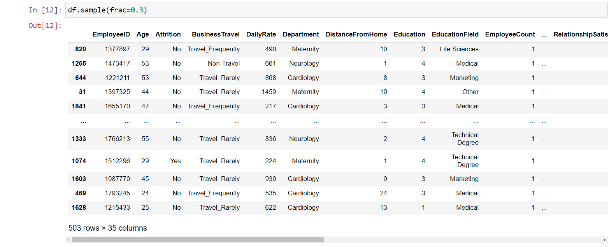The image size is (616, 247).
Task: Click the Non-Travel cell in row 1265
Action: pos(223,63)
